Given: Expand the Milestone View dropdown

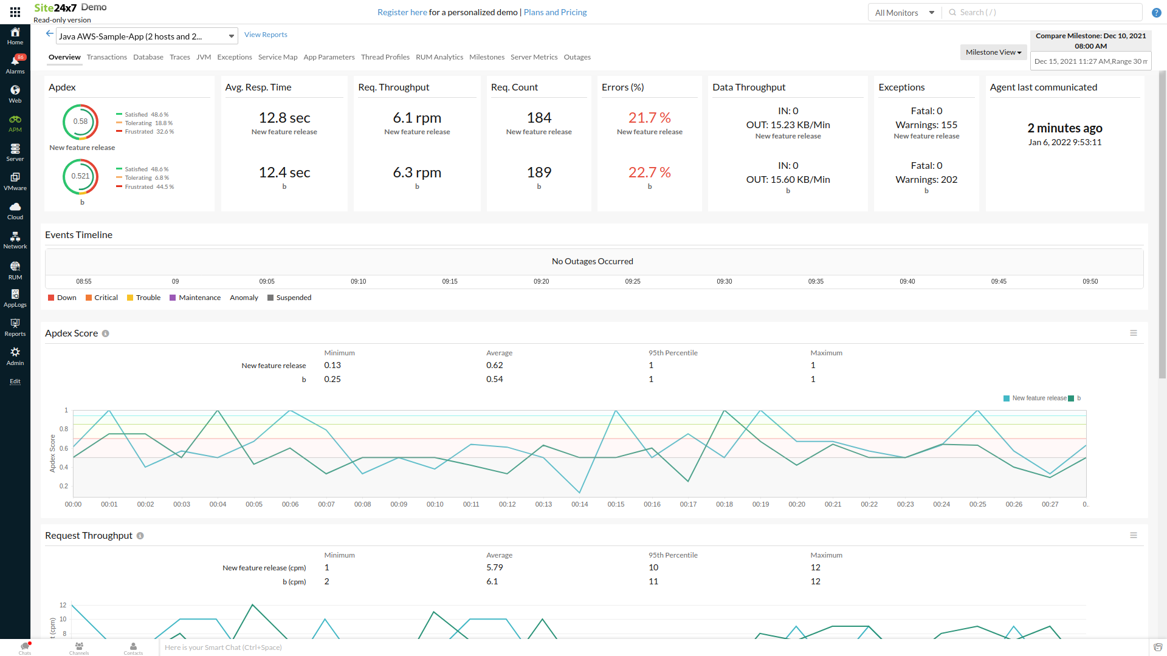Looking at the screenshot, I should 993,52.
